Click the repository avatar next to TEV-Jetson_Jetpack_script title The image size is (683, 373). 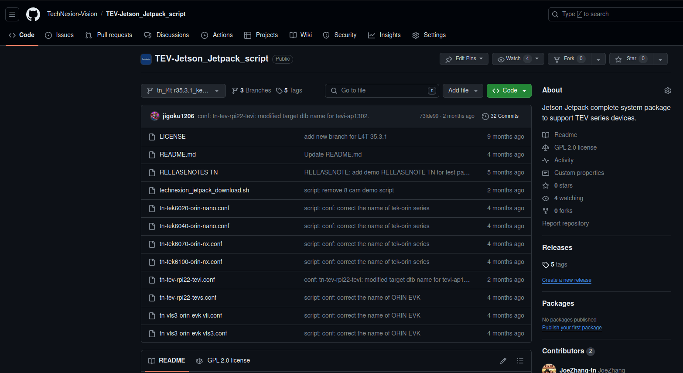tap(146, 59)
